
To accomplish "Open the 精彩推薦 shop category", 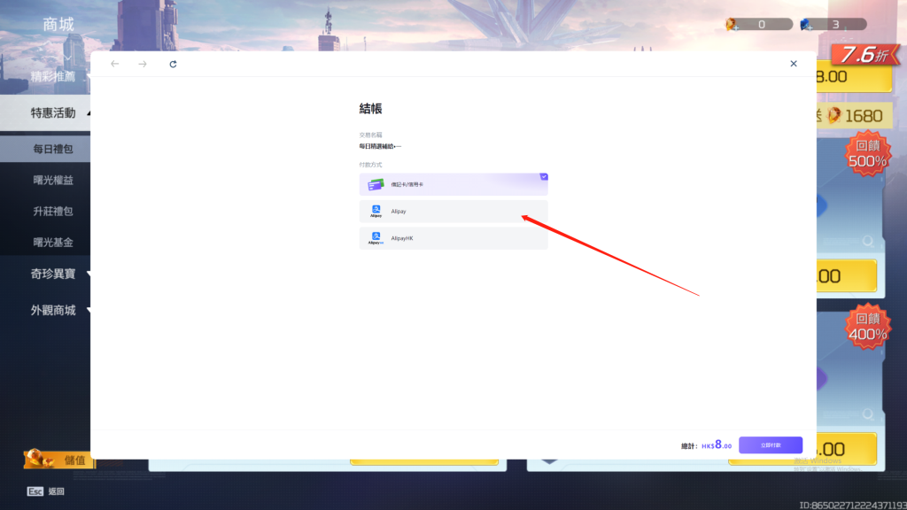I will click(x=53, y=76).
